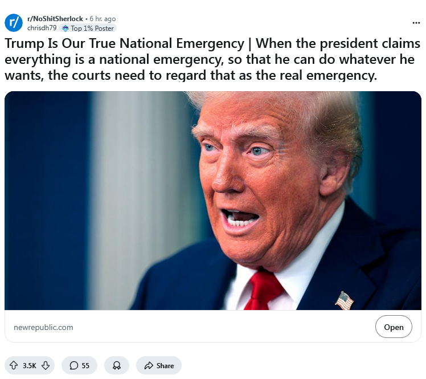
Task: Click the 'Top 1% Poster' badge label
Action: (x=92, y=28)
